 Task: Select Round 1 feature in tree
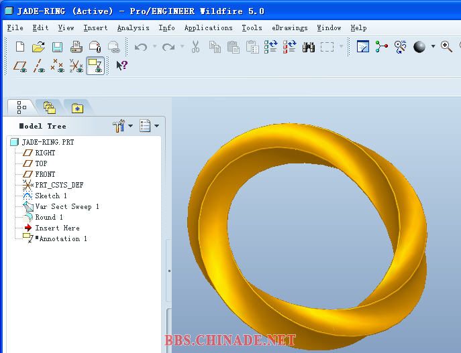click(43, 218)
